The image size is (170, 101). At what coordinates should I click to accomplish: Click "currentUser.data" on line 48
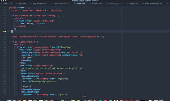92,37
